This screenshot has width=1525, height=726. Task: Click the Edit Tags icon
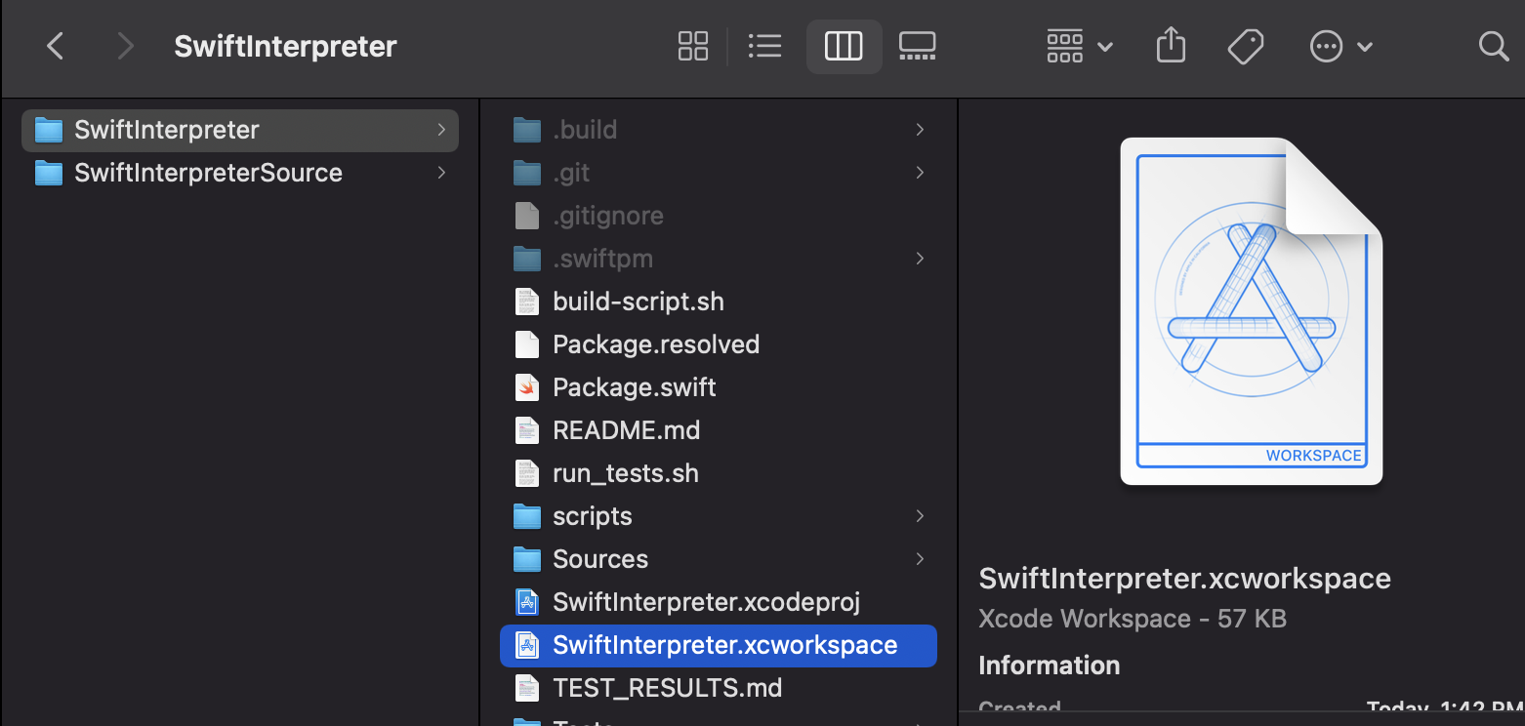click(1246, 46)
